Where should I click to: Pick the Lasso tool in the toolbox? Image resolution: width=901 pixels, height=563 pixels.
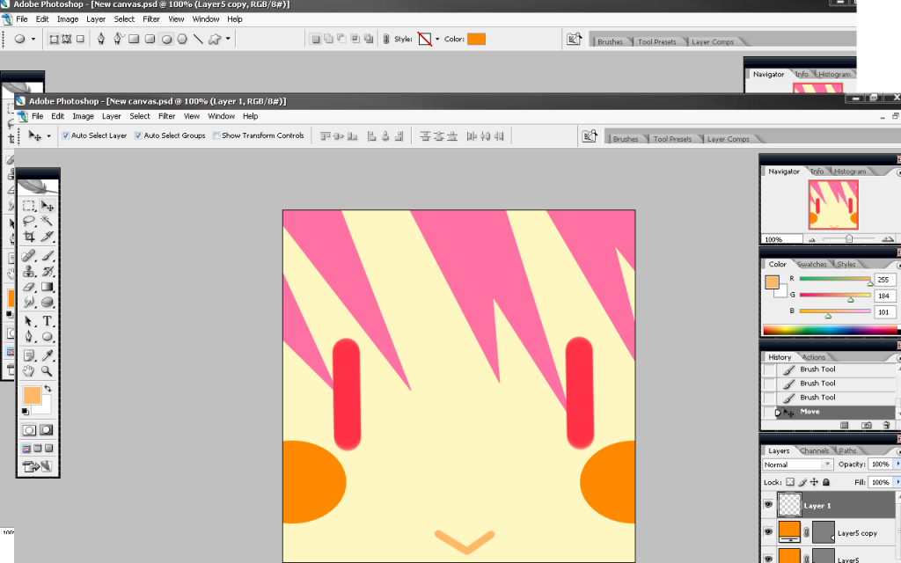point(28,221)
